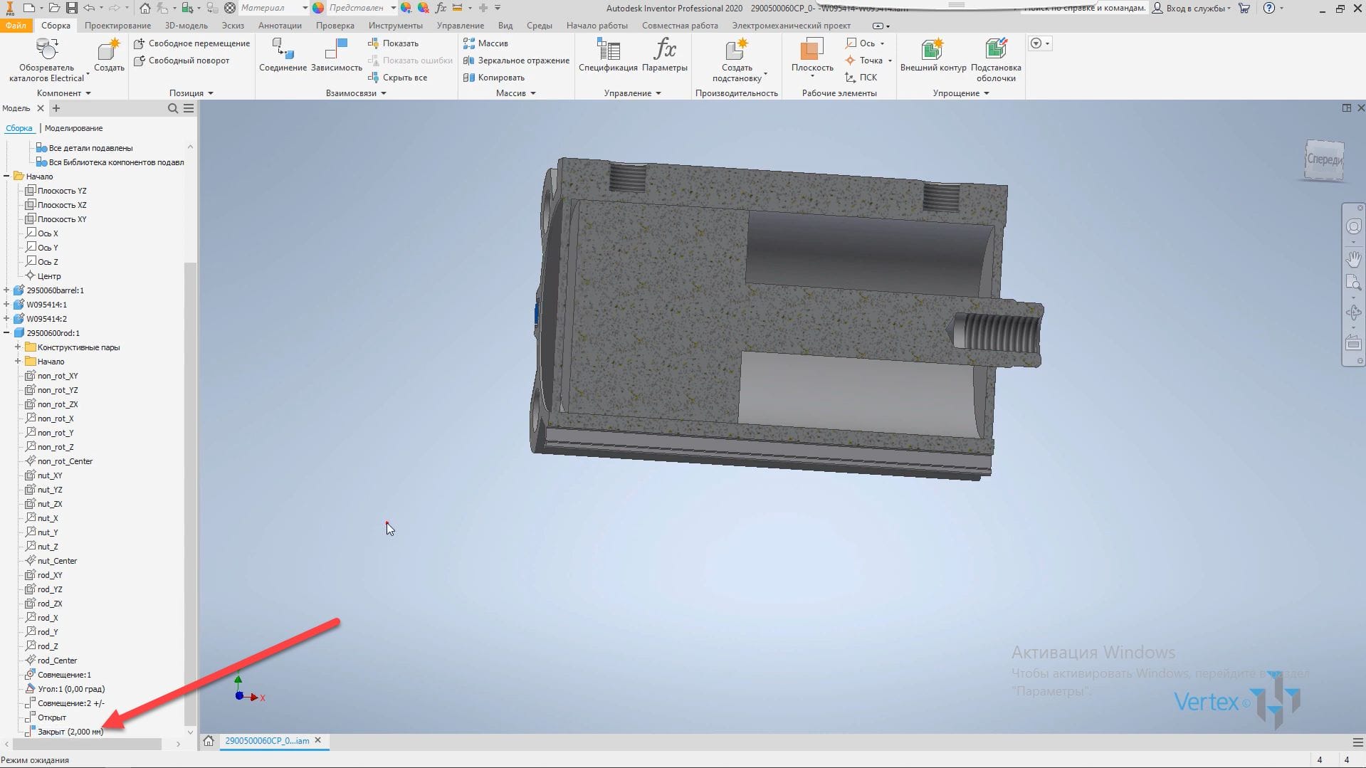This screenshot has height=768, width=1366.
Task: Switch to the Аннотации ribbon tab
Action: [280, 26]
